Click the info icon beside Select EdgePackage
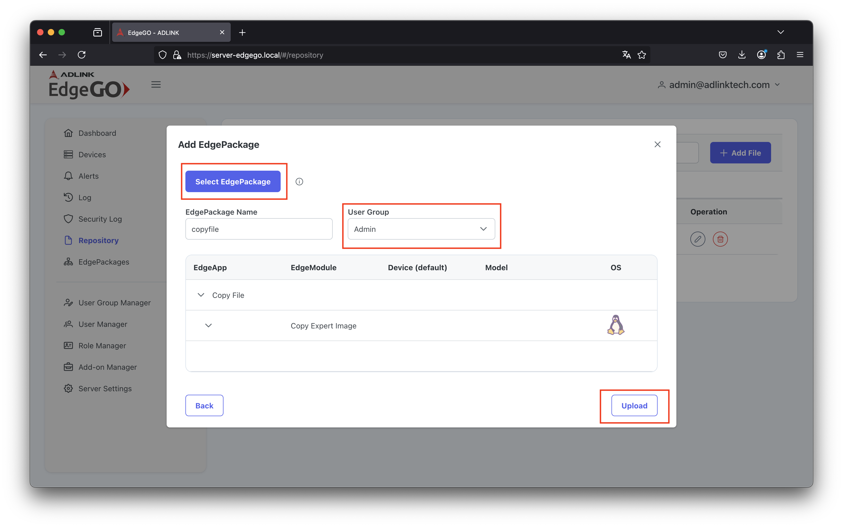 (x=299, y=182)
